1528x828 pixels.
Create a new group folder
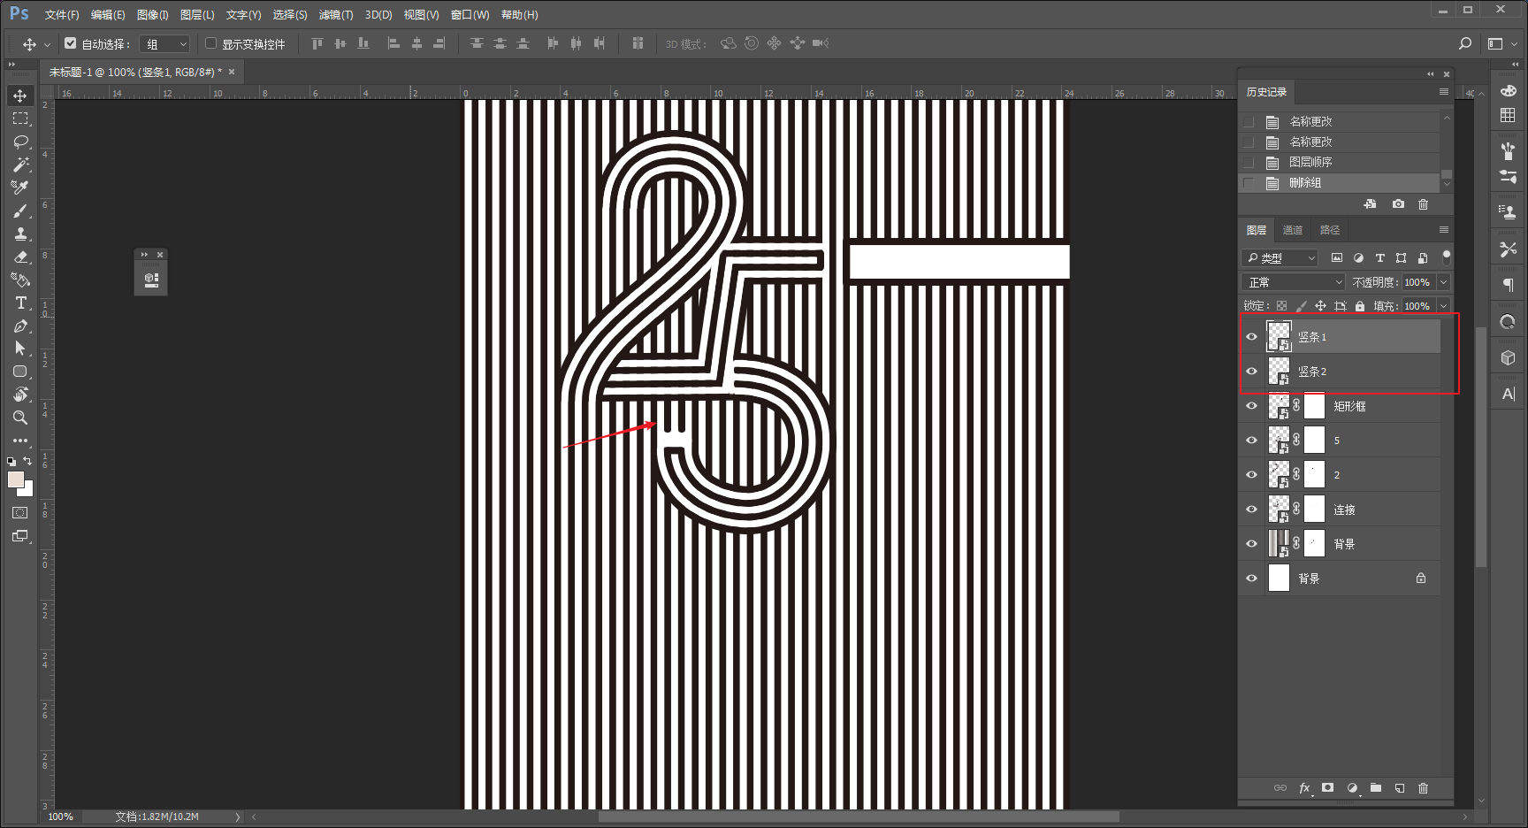tap(1375, 788)
